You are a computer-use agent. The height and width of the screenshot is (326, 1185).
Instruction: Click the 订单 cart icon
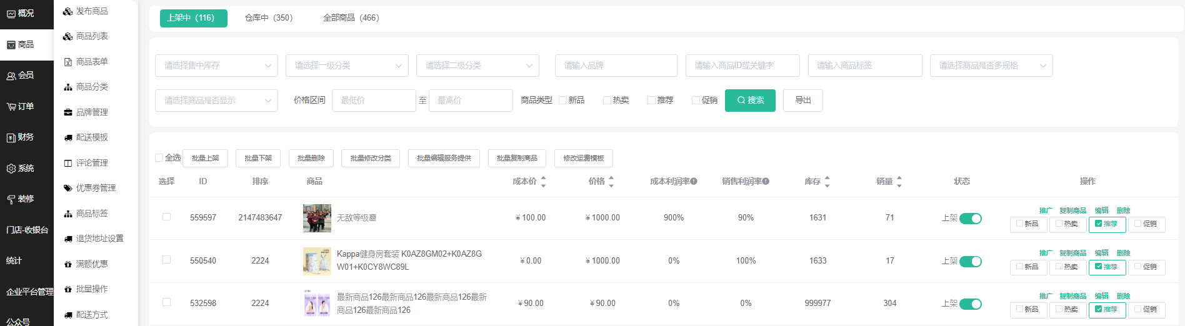click(11, 107)
